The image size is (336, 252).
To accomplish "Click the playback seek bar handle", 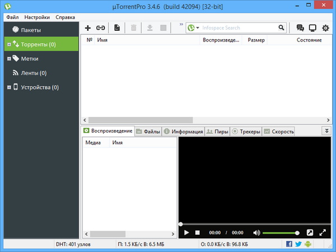I will [181, 224].
